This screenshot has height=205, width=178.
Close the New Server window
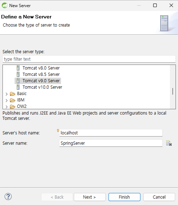tap(171, 5)
